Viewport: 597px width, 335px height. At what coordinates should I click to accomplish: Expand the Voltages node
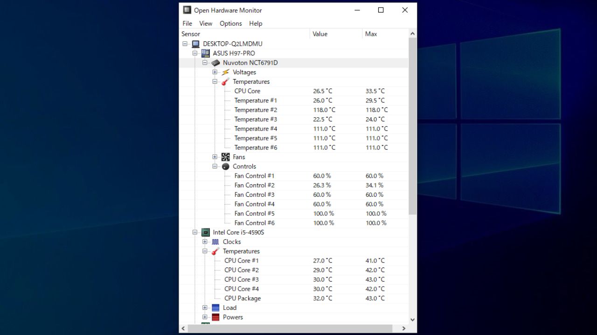[215, 72]
